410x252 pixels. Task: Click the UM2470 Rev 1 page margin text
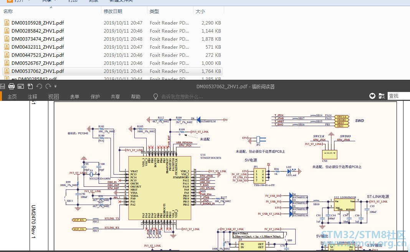tap(33, 221)
